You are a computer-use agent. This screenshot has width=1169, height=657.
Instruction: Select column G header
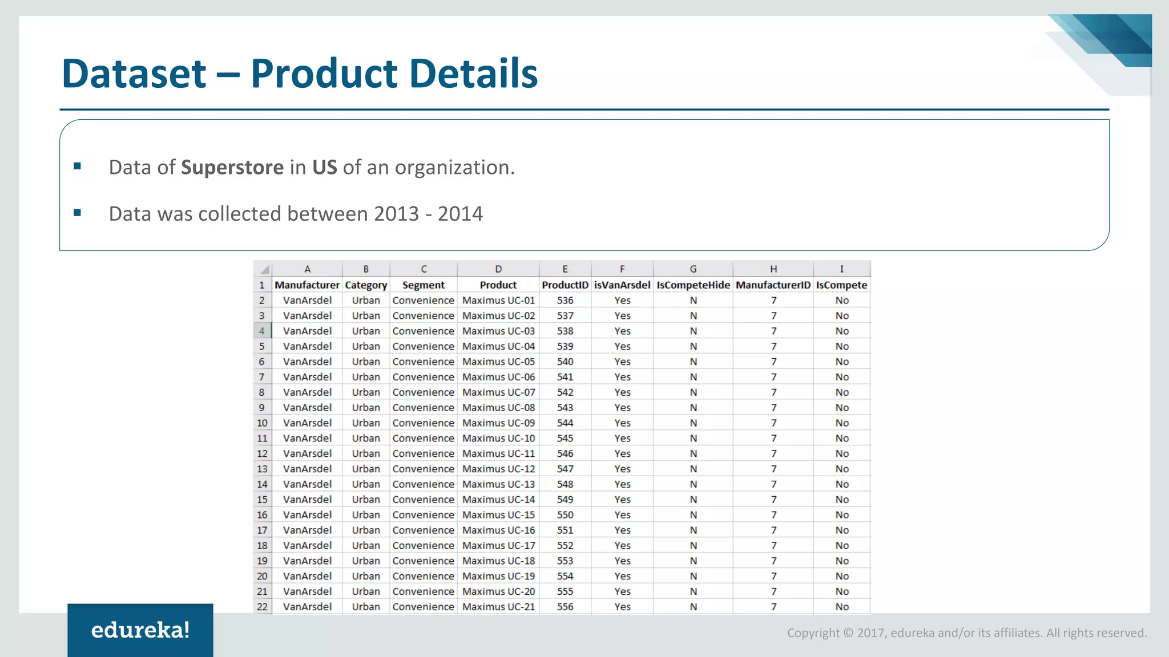click(693, 269)
